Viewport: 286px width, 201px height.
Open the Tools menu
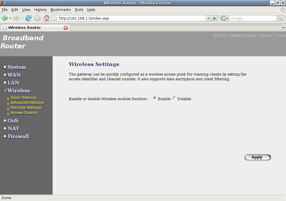point(79,10)
